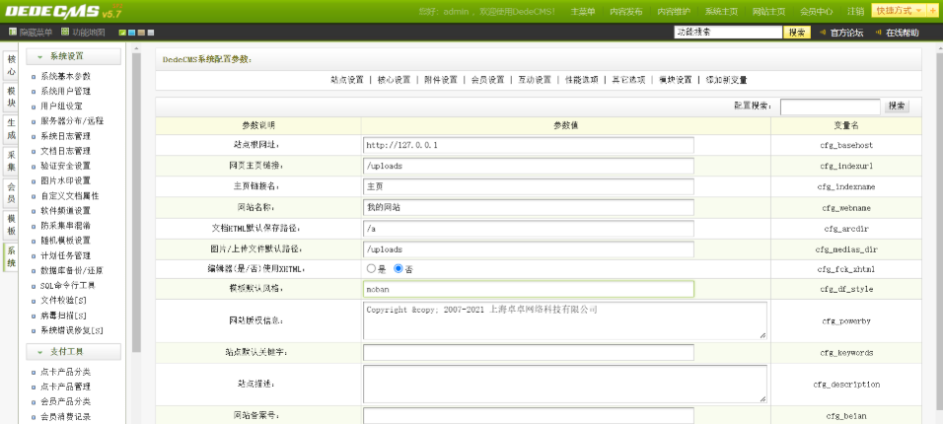Click the 网站名称 input field
This screenshot has width=943, height=424.
click(x=528, y=207)
